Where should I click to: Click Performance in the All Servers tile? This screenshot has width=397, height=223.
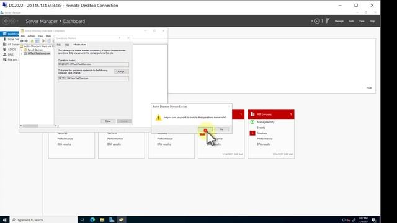[265, 139]
